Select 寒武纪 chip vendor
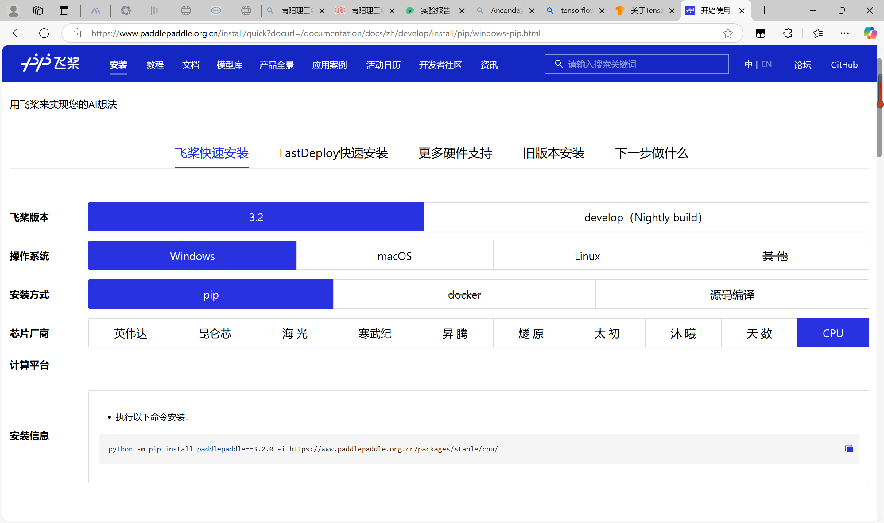This screenshot has width=884, height=523. (375, 333)
